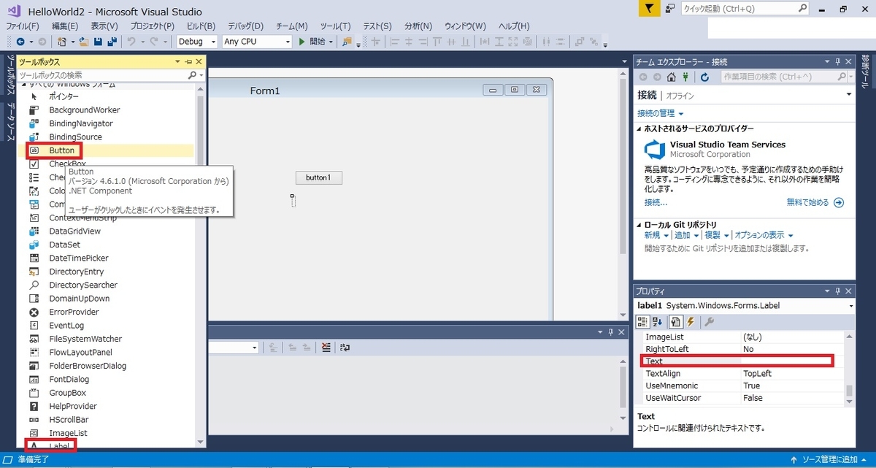The image size is (876, 468).
Task: Open the label1 object selector dropdown in Properties
Action: (850, 306)
